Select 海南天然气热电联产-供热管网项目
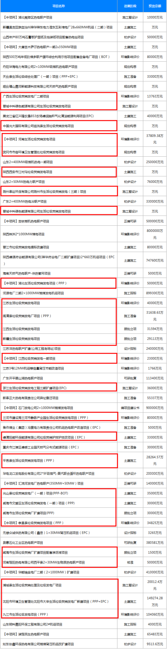 pyautogui.click(x=27, y=274)
